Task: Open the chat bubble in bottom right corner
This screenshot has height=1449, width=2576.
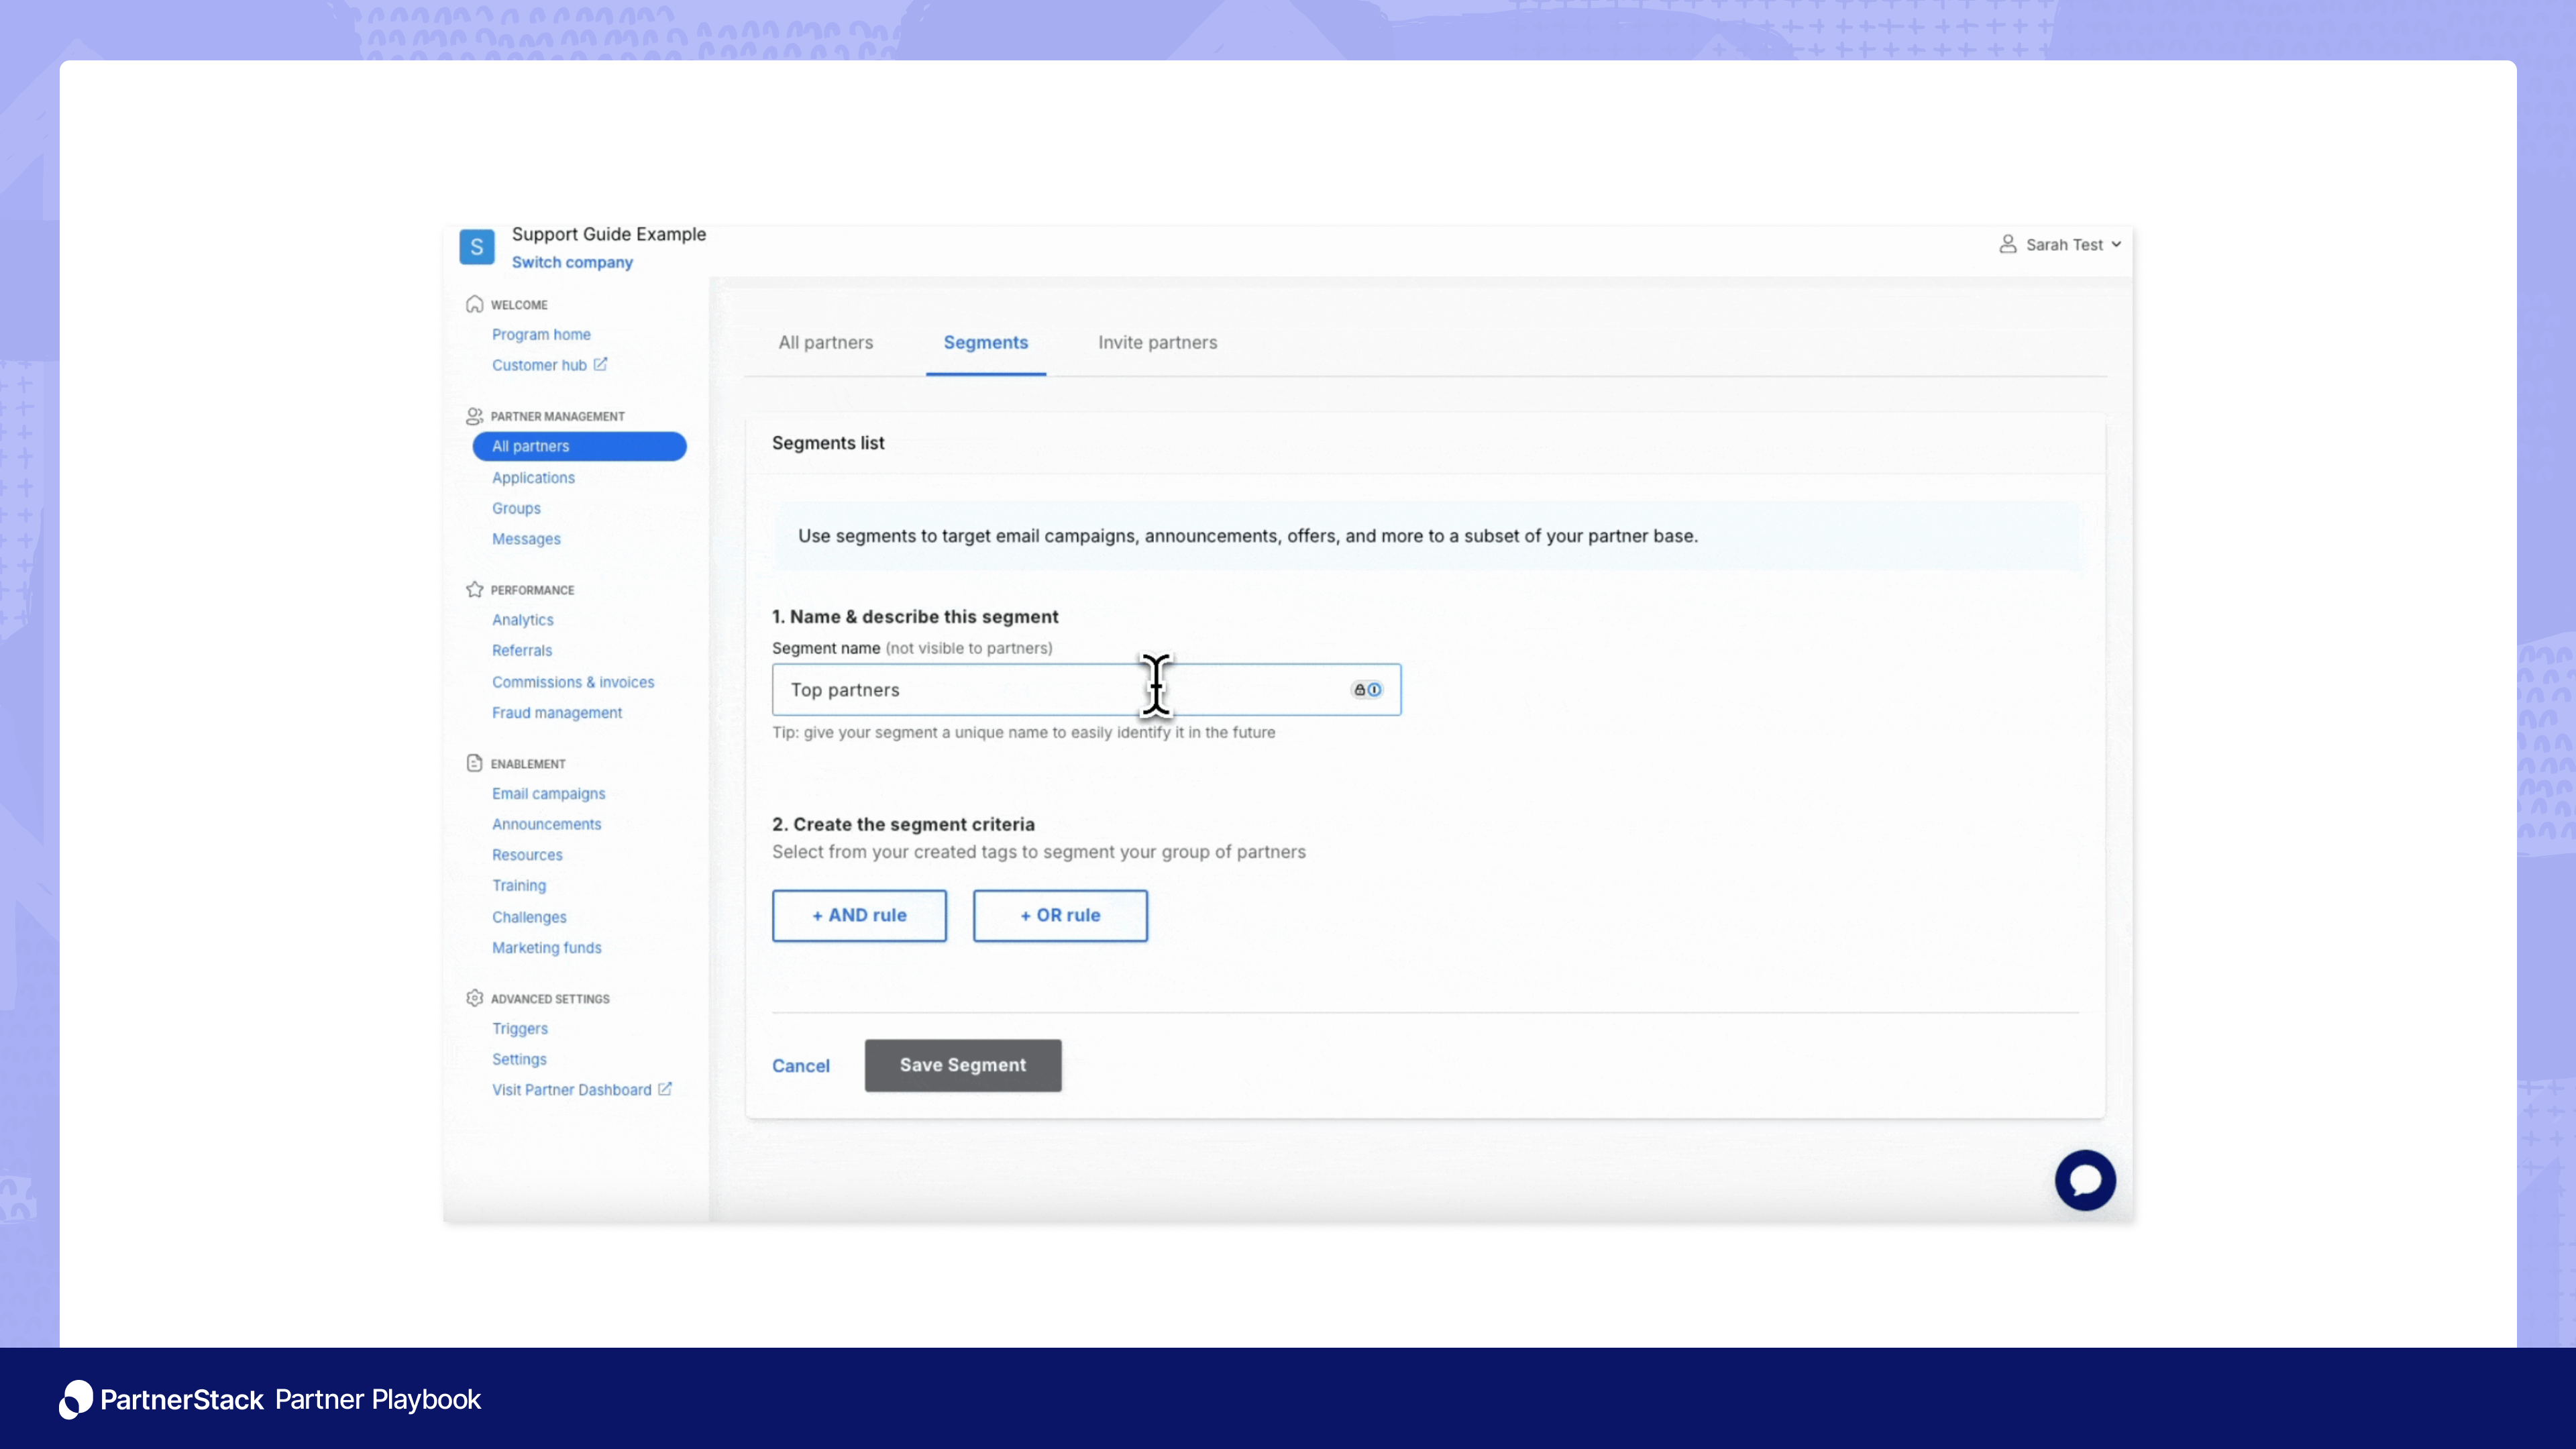Action: click(2086, 1180)
